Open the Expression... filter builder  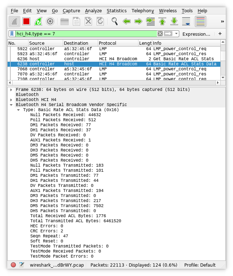196,34
